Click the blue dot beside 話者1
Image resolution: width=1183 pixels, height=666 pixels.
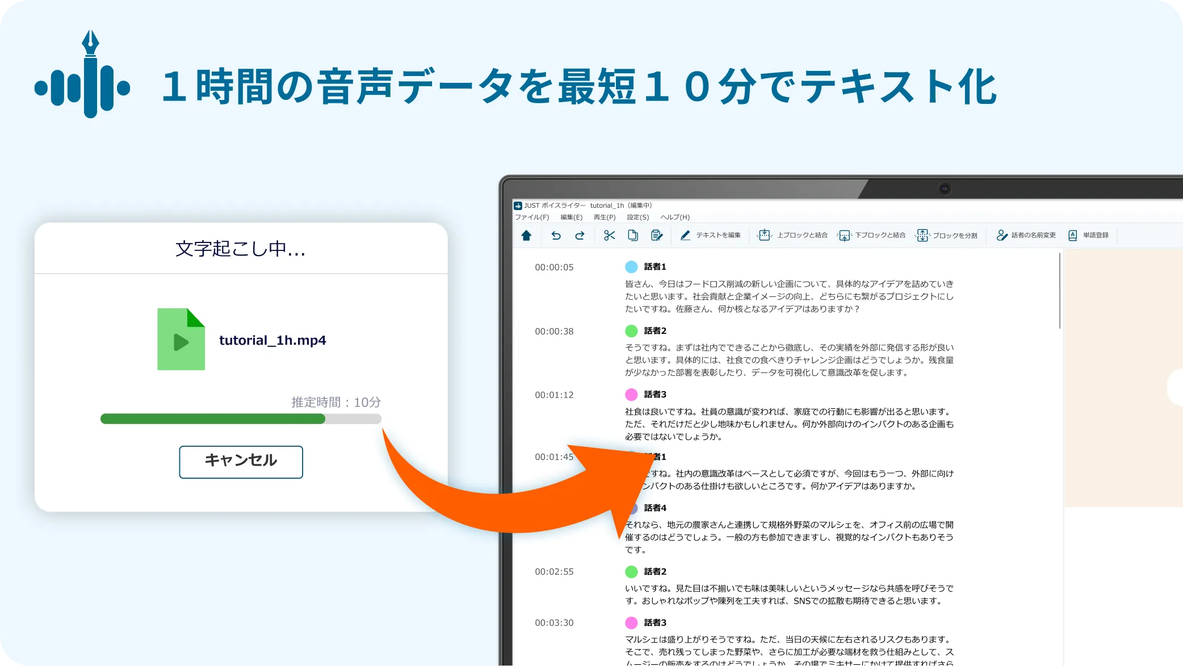click(631, 266)
